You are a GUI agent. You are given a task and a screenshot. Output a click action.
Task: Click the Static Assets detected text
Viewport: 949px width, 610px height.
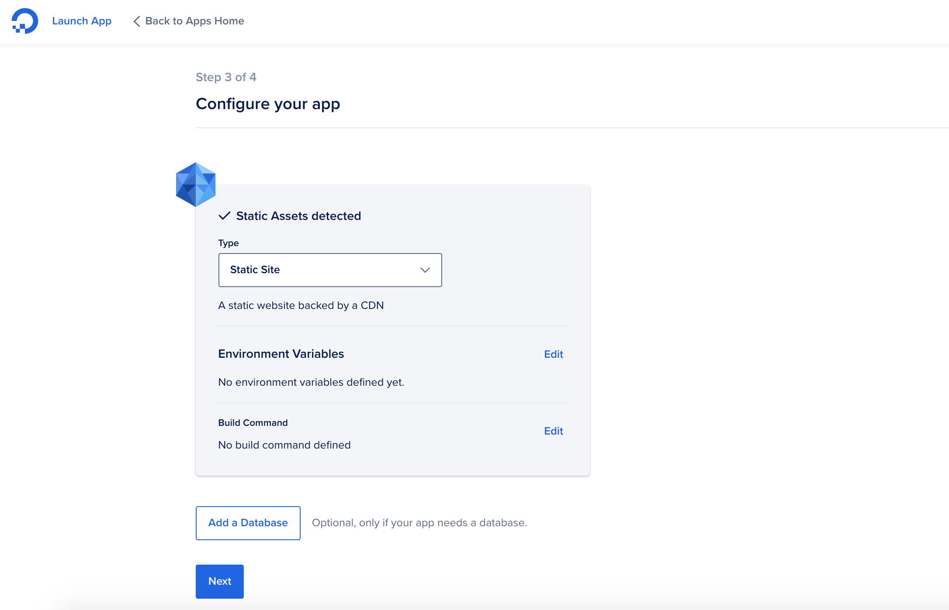tap(298, 216)
